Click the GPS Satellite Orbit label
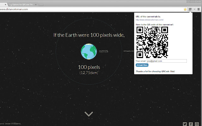 [x=128, y=51]
